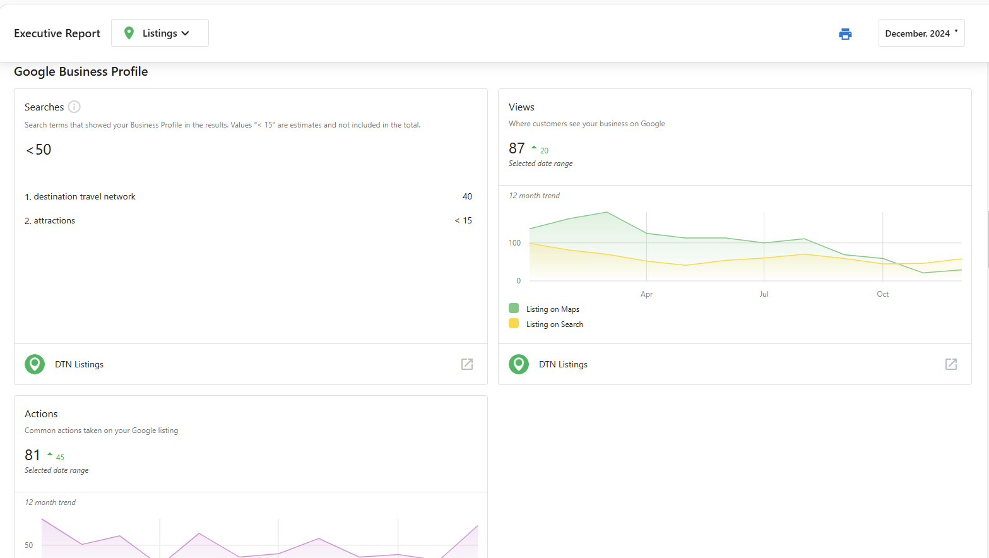The height and width of the screenshot is (558, 989).
Task: Click the printer icon in header
Action: click(845, 34)
